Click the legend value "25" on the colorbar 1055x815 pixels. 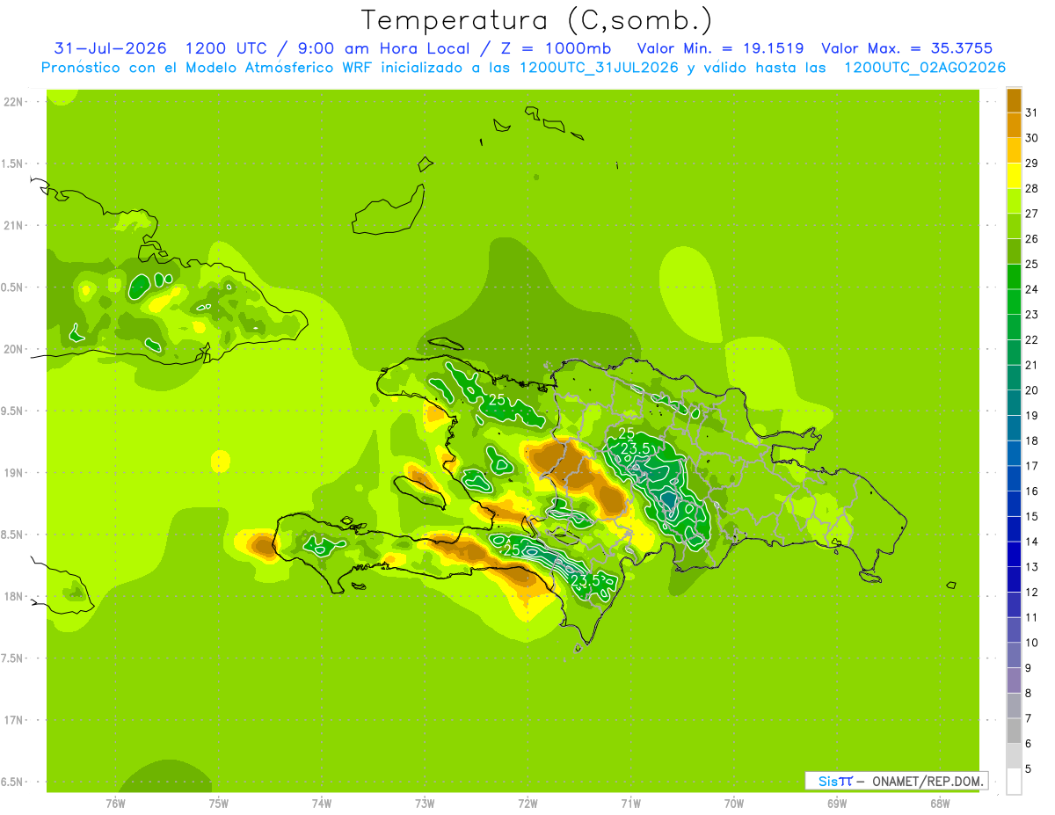pyautogui.click(x=1032, y=264)
